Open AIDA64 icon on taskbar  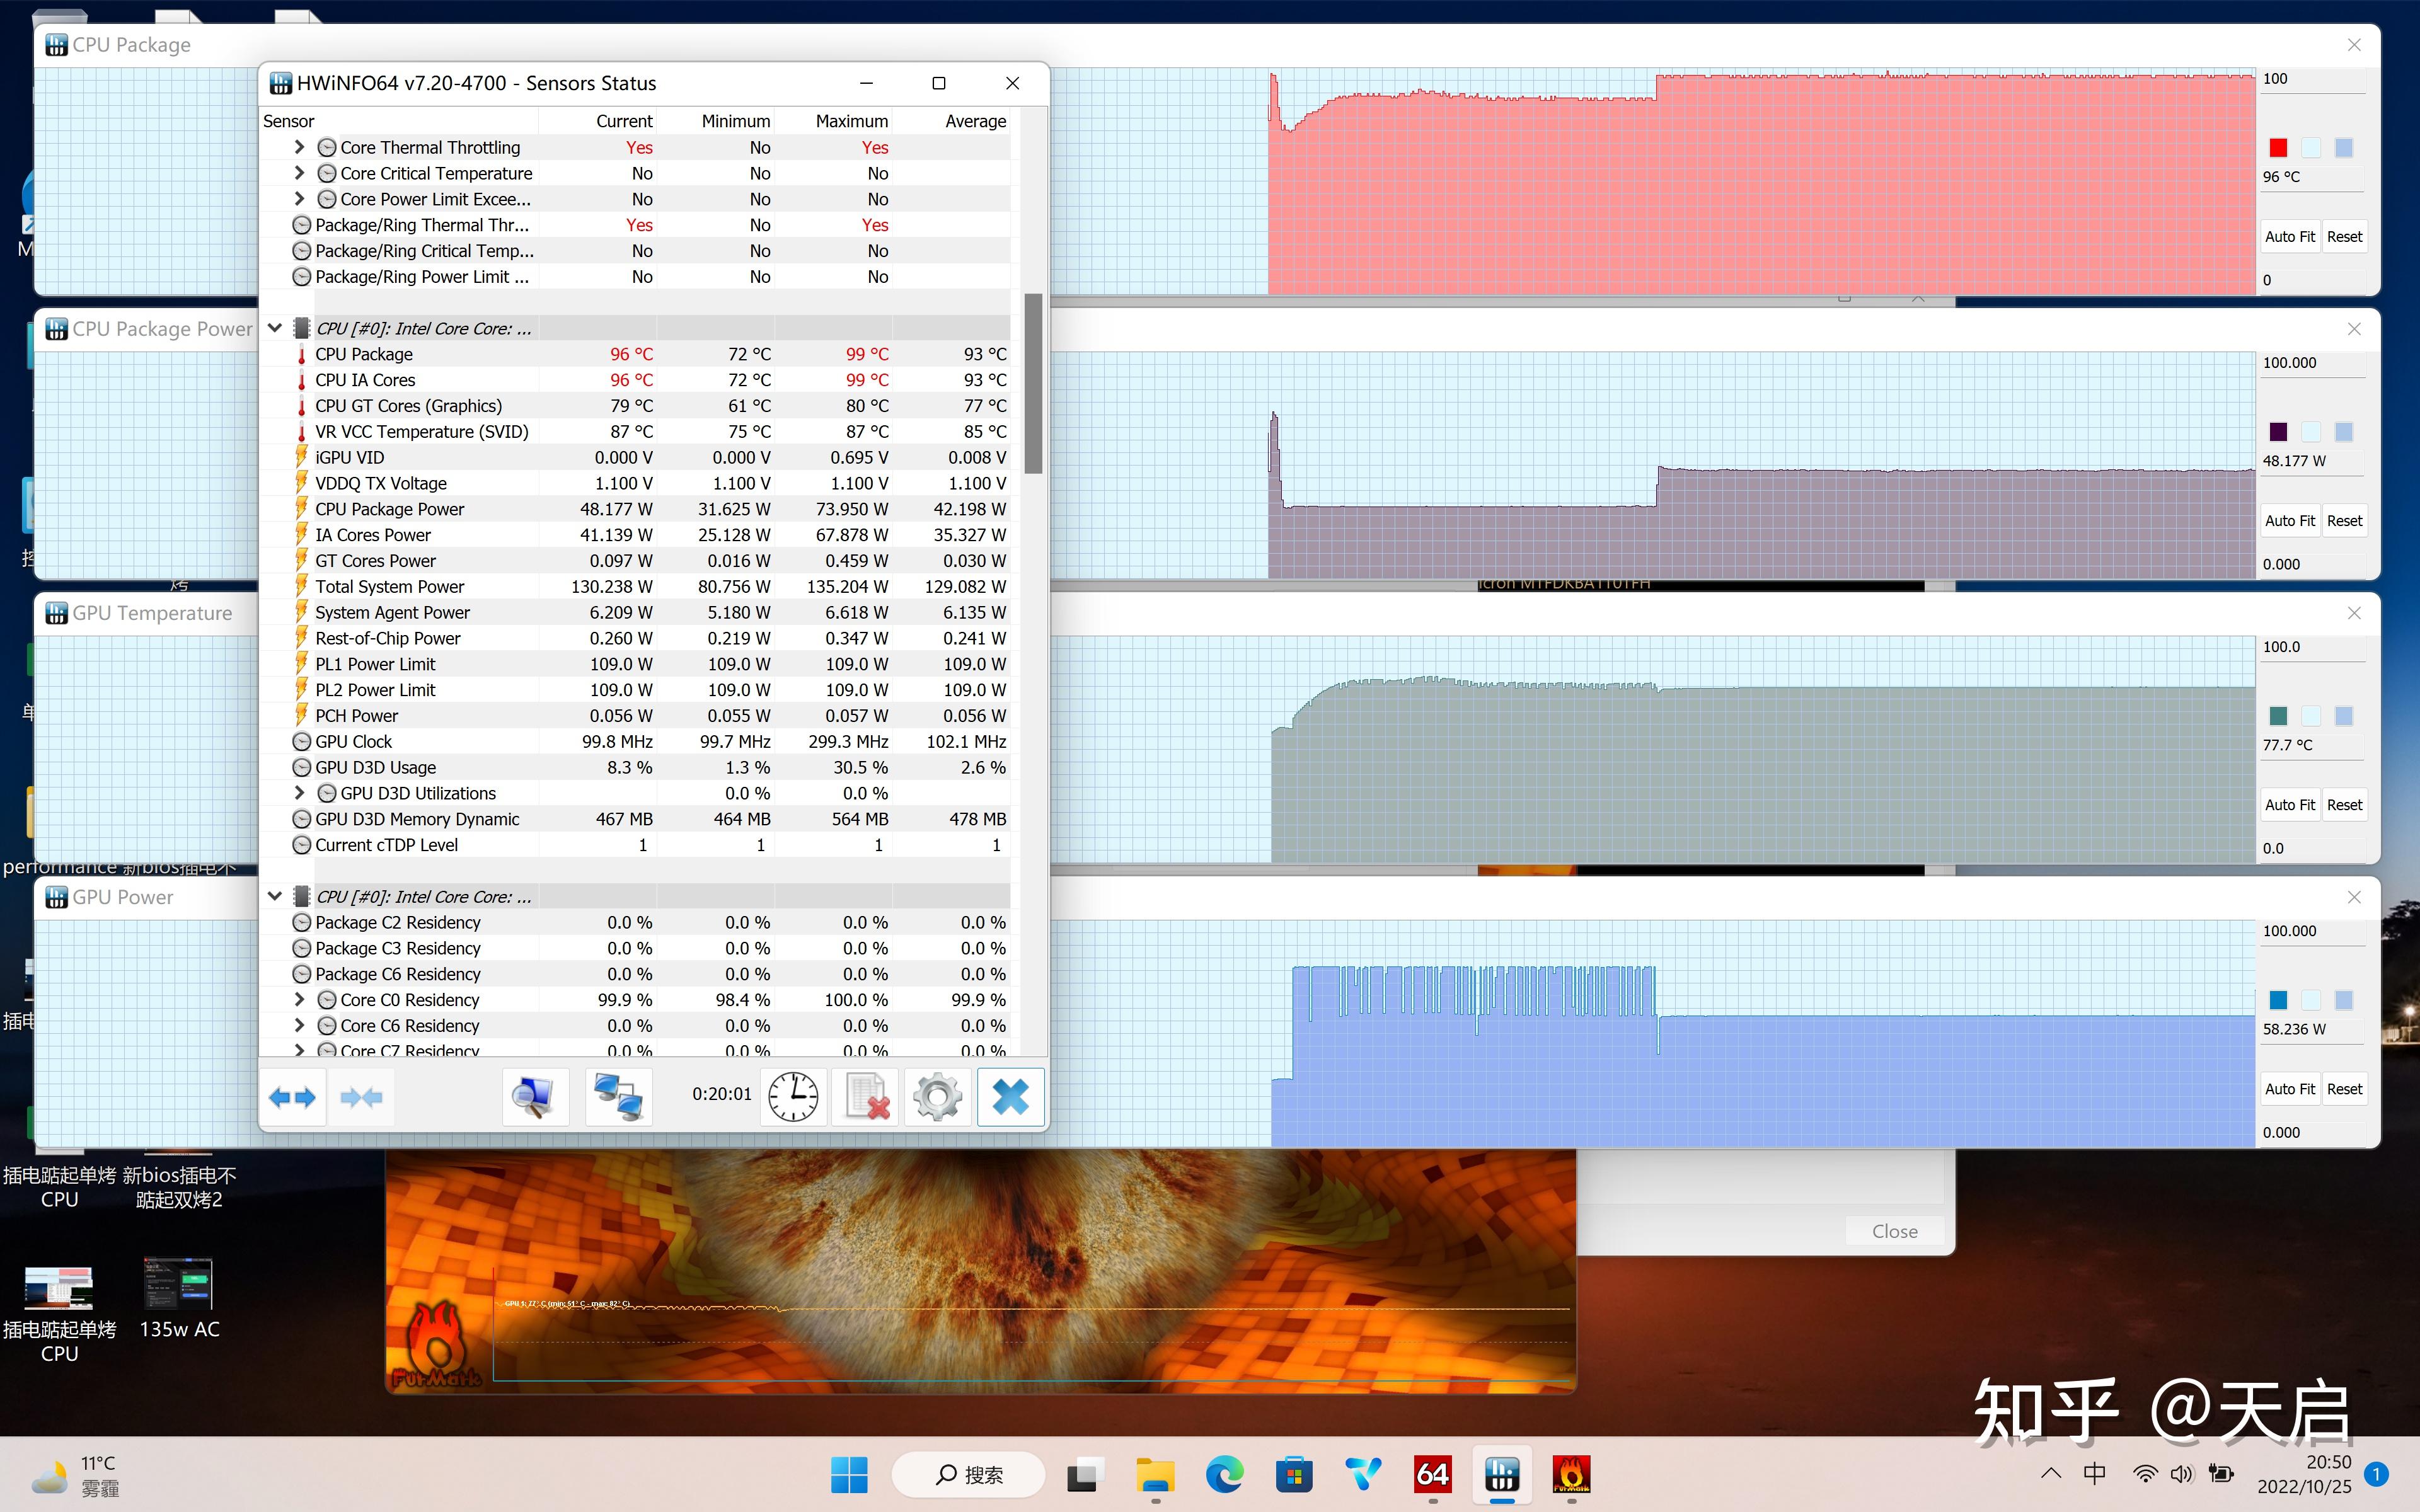tap(1432, 1474)
